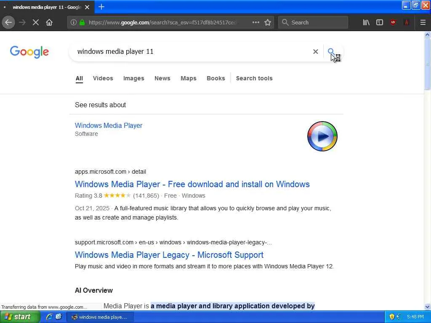Click the Windows Media Player logo thumbnail

[322, 136]
